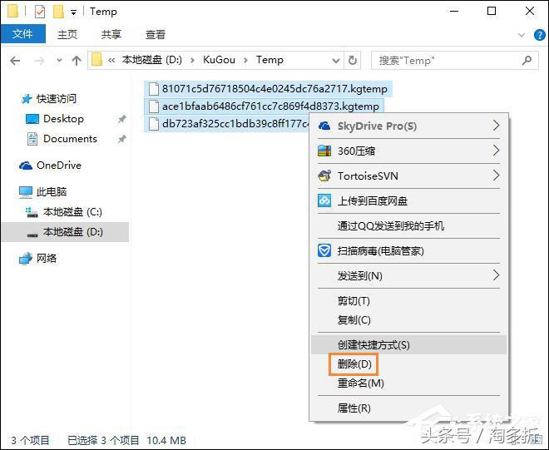Expand the SkyDrive Pro submenu arrow
Image resolution: width=549 pixels, height=450 pixels.
click(x=496, y=126)
